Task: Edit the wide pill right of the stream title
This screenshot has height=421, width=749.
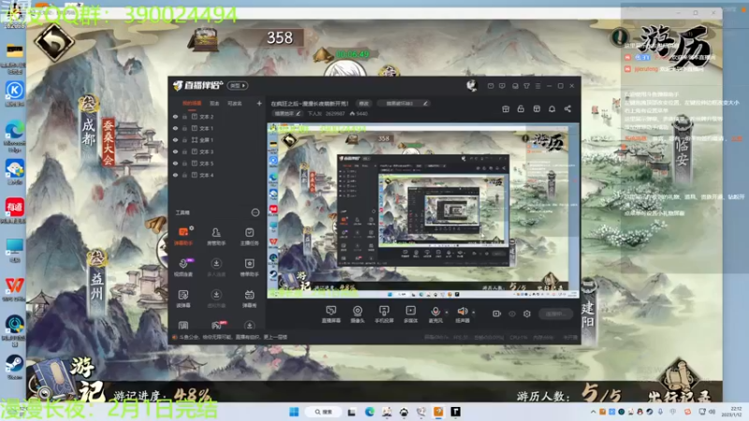Action: (404, 103)
